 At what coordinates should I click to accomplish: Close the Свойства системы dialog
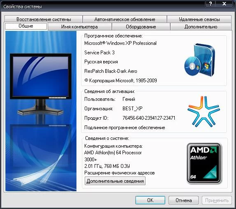[x=224, y=4]
